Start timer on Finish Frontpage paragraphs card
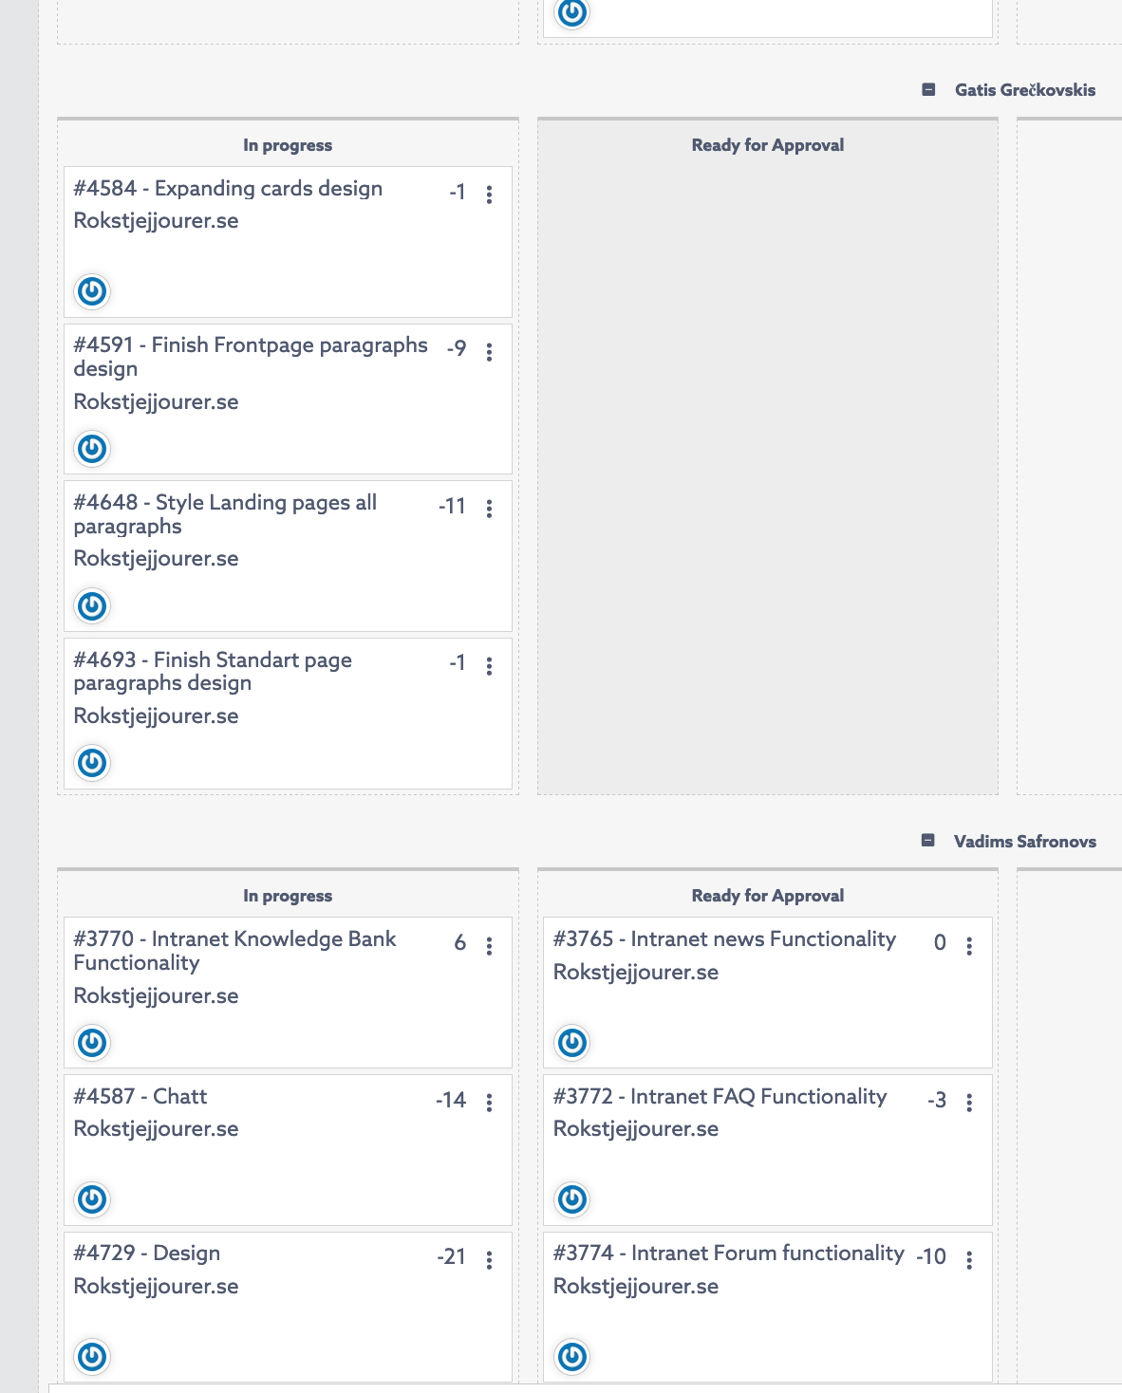1122x1393 pixels. pos(92,448)
